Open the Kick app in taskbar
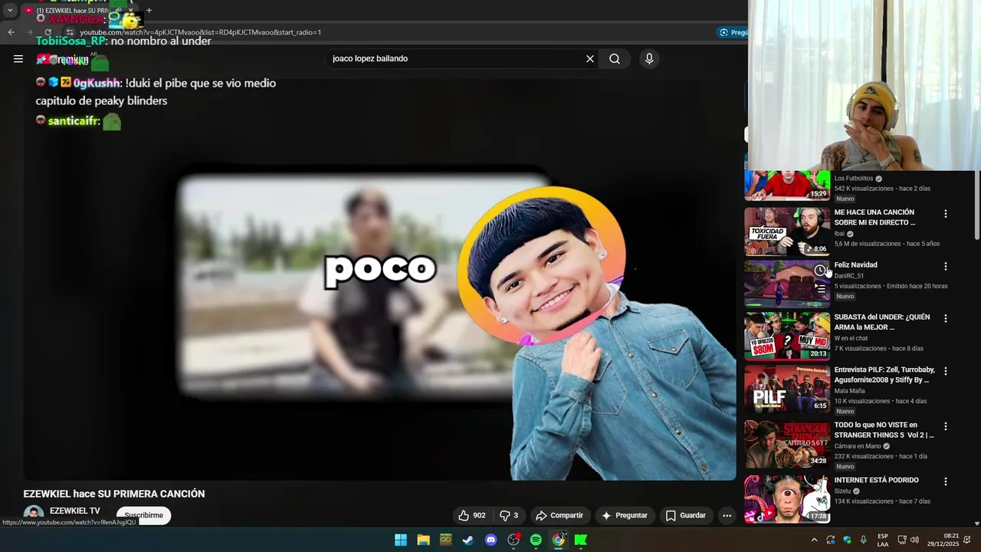The height and width of the screenshot is (552, 981). click(581, 540)
